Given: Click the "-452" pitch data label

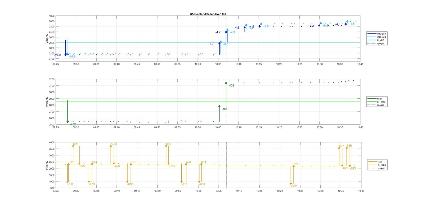Looking at the screenshot, I should 73,124.
